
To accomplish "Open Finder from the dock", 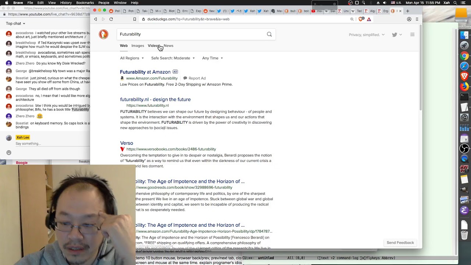I will (x=464, y=35).
